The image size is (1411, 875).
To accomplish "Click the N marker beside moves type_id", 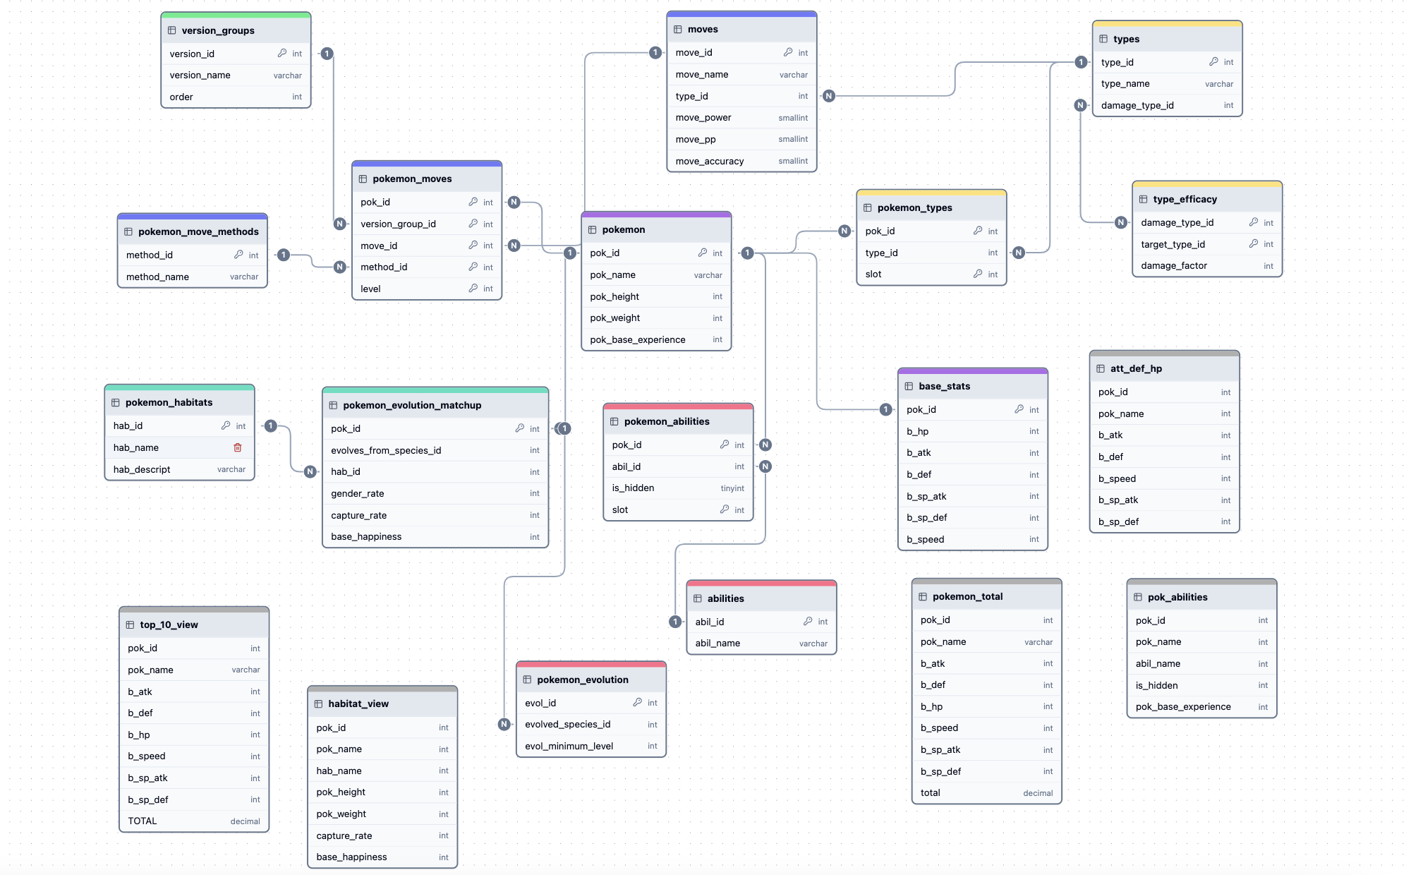I will point(829,96).
